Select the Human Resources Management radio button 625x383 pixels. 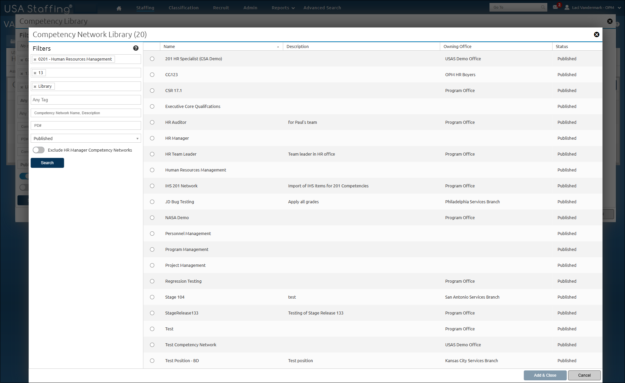point(152,170)
